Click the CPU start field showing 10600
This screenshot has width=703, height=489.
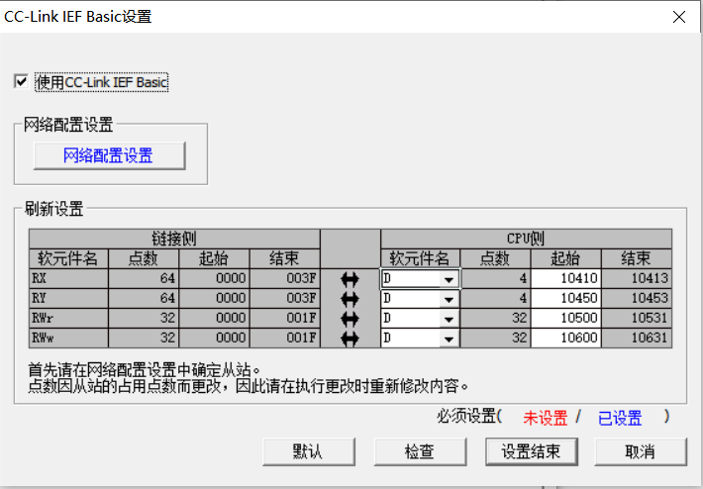click(x=565, y=338)
